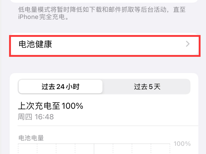Tap empty space in 电池健康 row middle
Viewport: 206px width, 154px height.
[x=116, y=44]
